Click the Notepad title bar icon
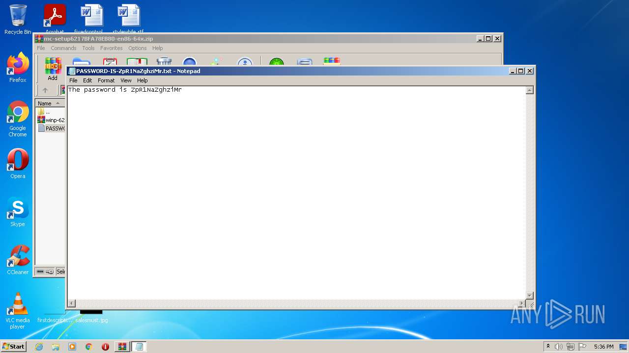This screenshot has width=629, height=353. 72,71
